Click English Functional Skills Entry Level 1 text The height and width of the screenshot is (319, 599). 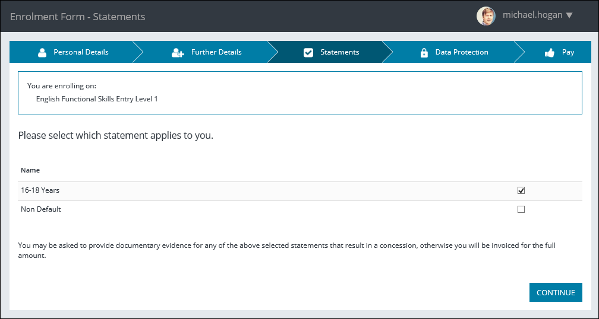[97, 99]
